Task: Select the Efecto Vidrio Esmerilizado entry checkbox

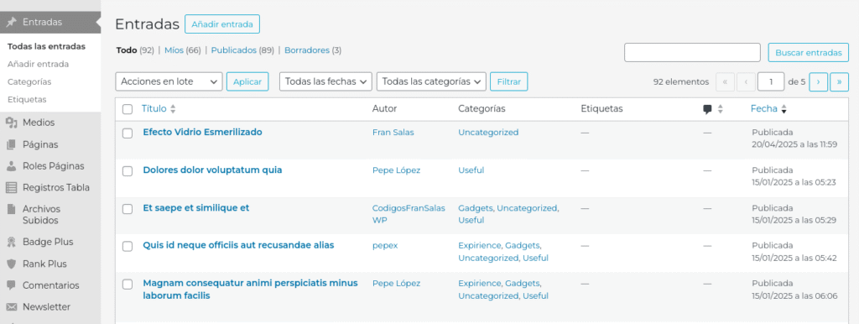Action: point(128,133)
